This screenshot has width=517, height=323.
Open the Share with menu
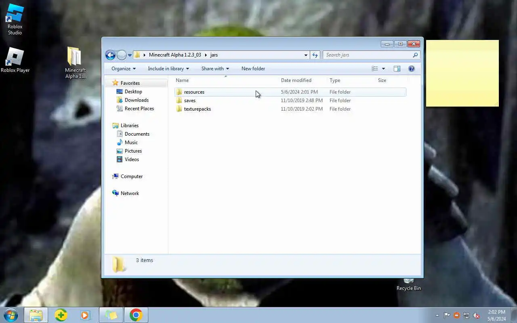(x=215, y=69)
